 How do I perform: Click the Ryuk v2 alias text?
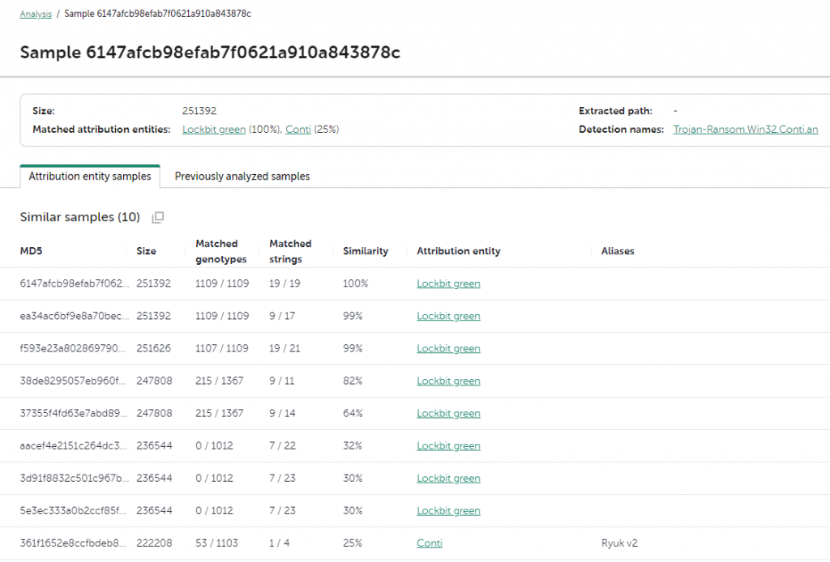click(619, 543)
